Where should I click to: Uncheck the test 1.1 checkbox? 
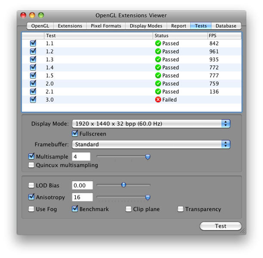(x=33, y=43)
